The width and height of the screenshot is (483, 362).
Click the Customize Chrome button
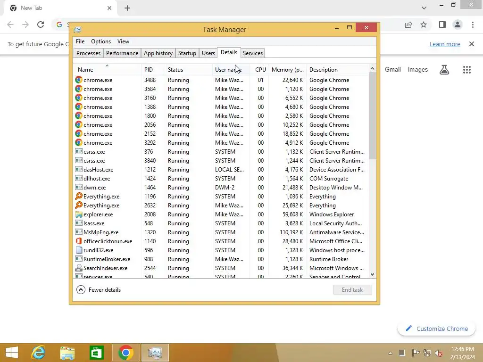pos(437,329)
